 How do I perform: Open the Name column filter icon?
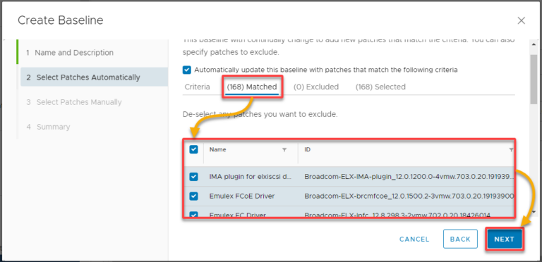284,150
